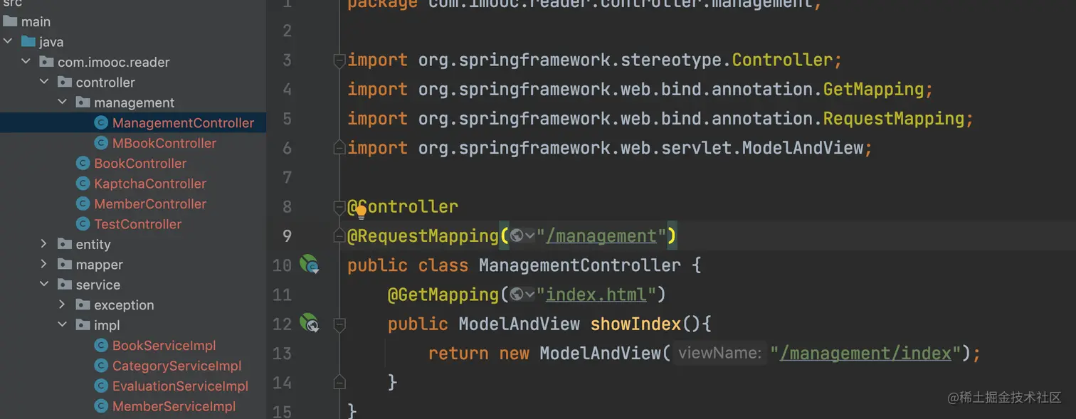Follow the "index.html" mapping link

[x=596, y=295]
